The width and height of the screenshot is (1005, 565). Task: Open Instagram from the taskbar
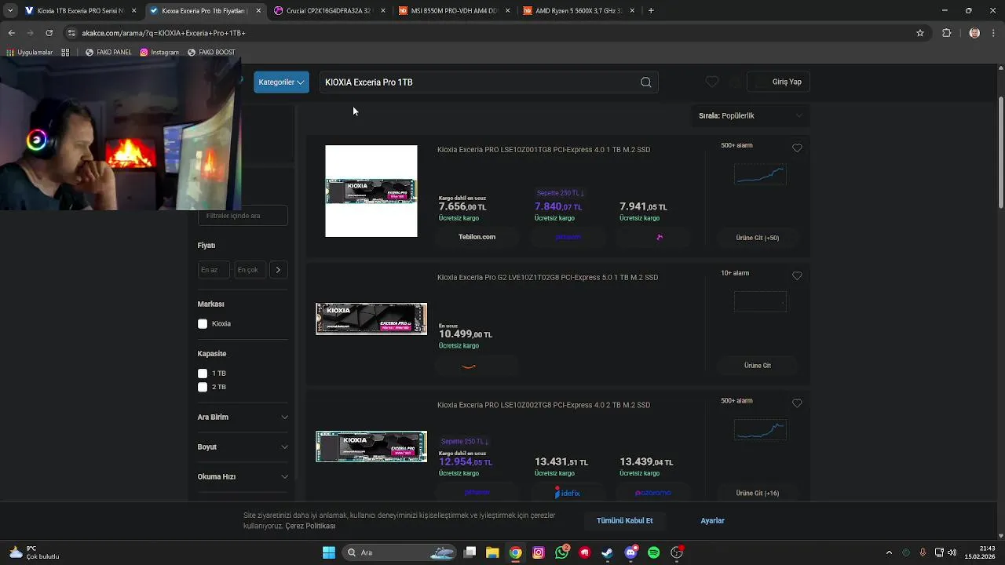point(539,552)
